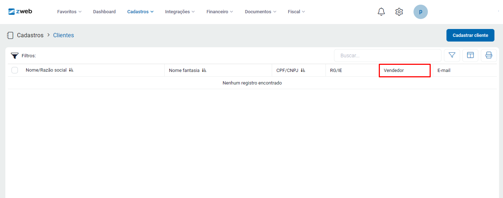
Task: Click the zweb logo
Action: pos(20,11)
